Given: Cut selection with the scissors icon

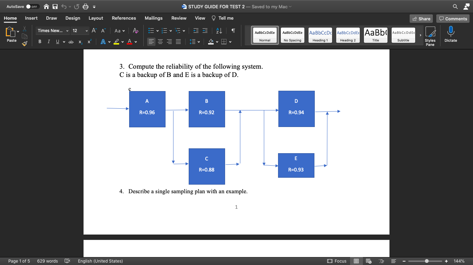Looking at the screenshot, I should (x=25, y=29).
